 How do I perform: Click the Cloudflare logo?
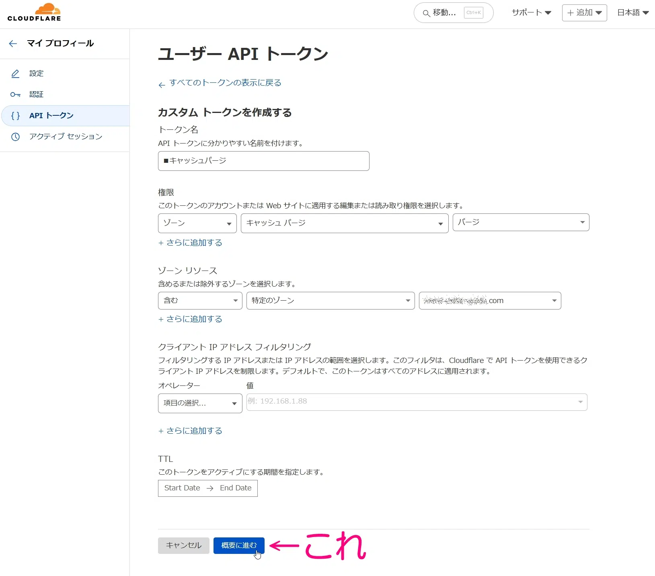pos(34,12)
